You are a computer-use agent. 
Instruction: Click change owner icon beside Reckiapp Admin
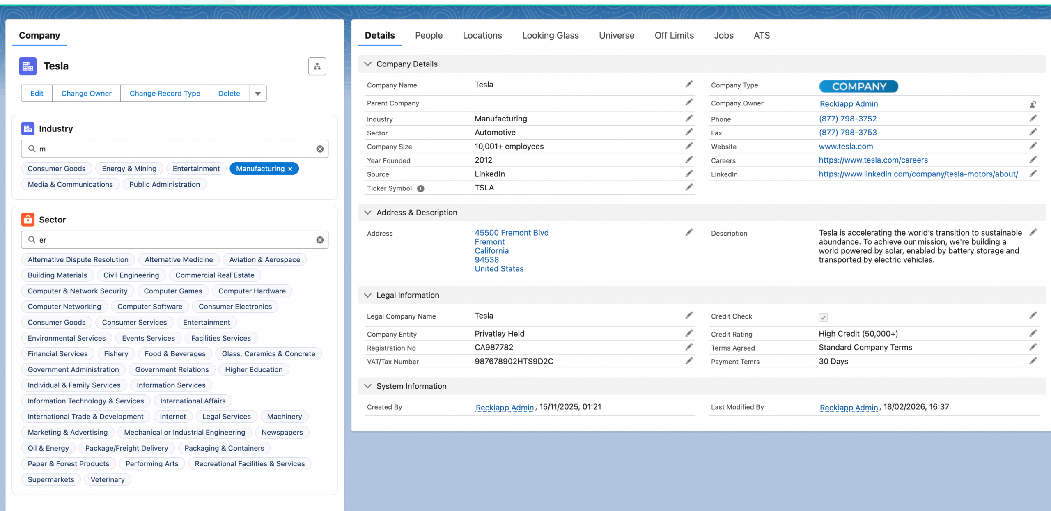tap(1033, 104)
